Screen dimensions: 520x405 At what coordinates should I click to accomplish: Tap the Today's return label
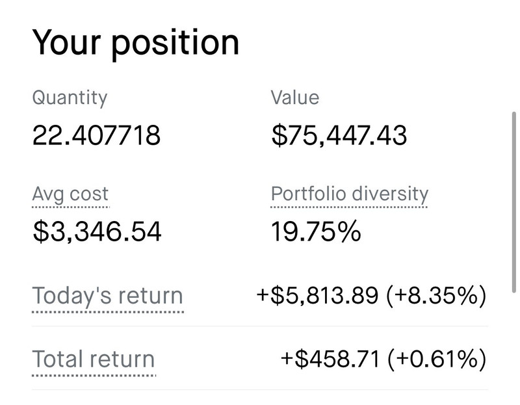pyautogui.click(x=107, y=296)
